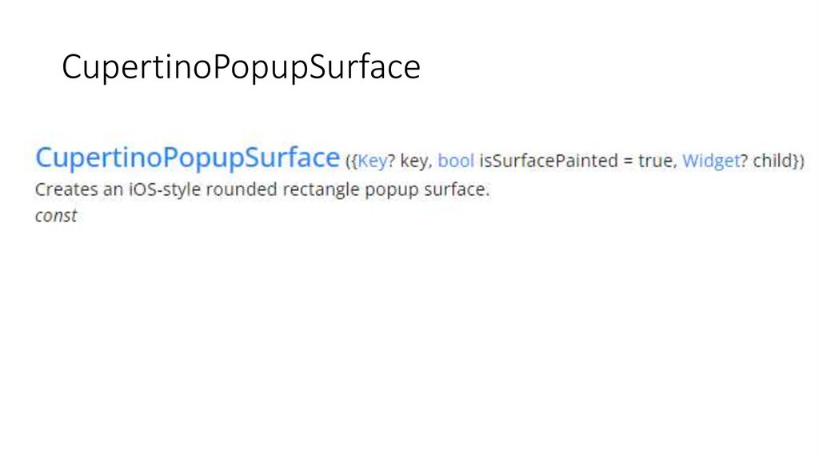Click the closing brace after child
Image resolution: width=819 pixels, height=459 pixels.
795,162
